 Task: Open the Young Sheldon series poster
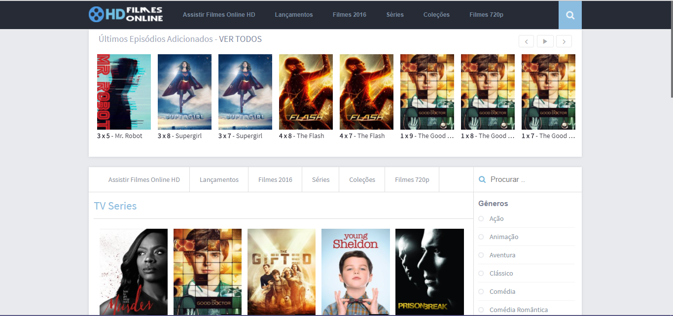355,272
